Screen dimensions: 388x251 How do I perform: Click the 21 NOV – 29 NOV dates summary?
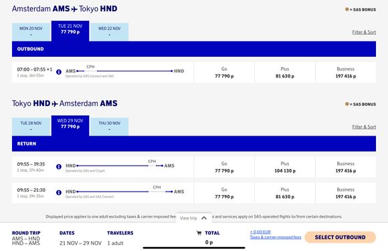pos(80,243)
